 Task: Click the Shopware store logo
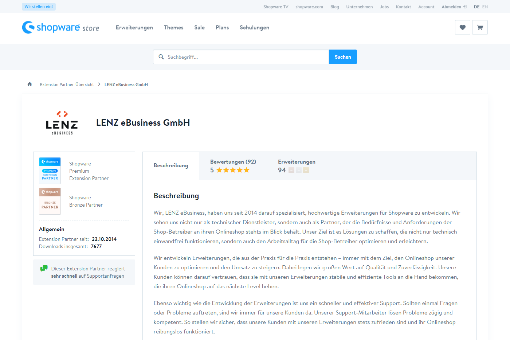[60, 27]
